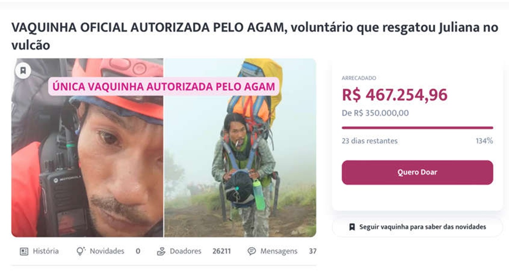This screenshot has width=509, height=272.
Task: Click the 37 message counter
Action: coord(313,251)
